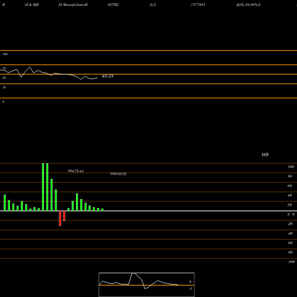This screenshot has height=297, width=297.
Task: Click the RSI axis label 70
Action: coord(4,68)
